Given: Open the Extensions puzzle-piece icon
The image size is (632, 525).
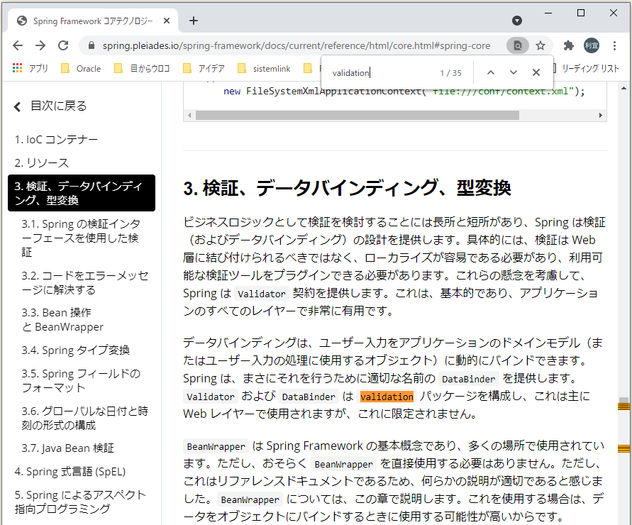Looking at the screenshot, I should tap(567, 45).
